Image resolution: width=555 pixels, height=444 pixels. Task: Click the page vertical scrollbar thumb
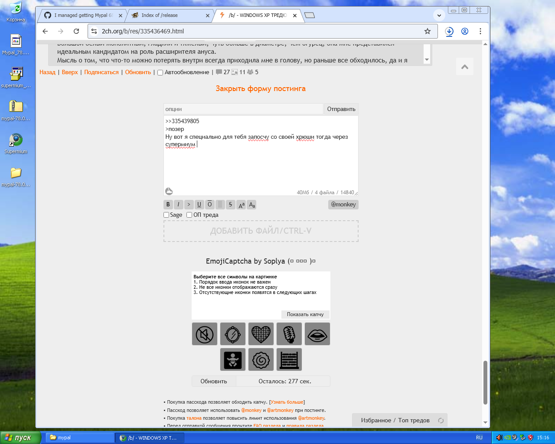[x=486, y=382]
